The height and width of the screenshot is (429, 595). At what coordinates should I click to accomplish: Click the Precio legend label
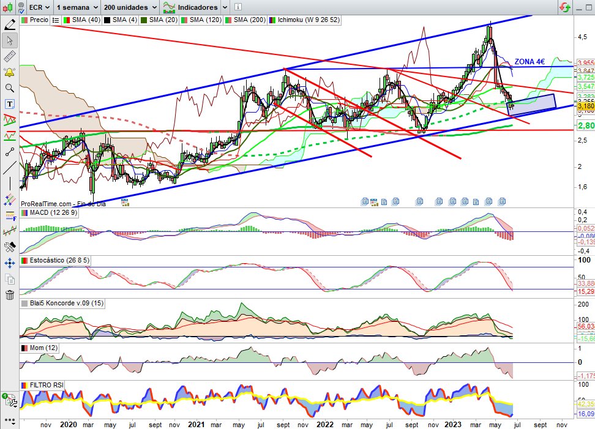pos(39,20)
